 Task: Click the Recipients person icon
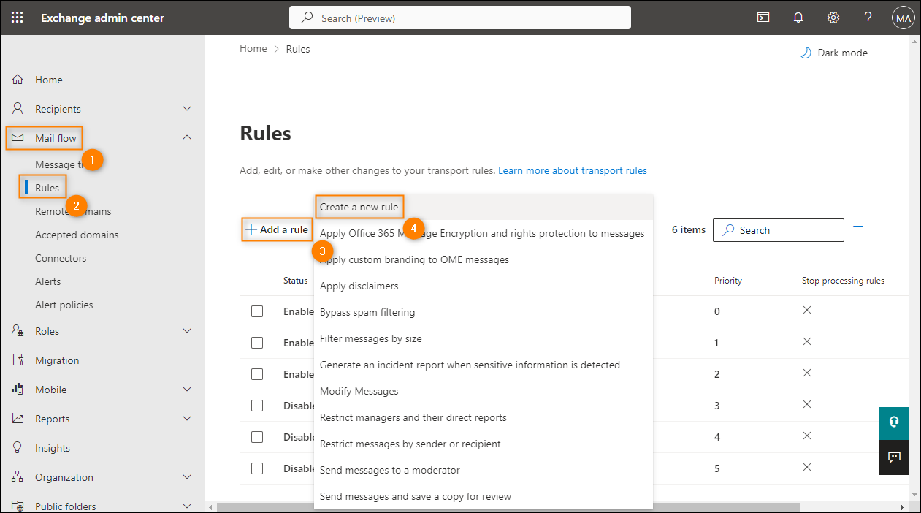pos(18,109)
